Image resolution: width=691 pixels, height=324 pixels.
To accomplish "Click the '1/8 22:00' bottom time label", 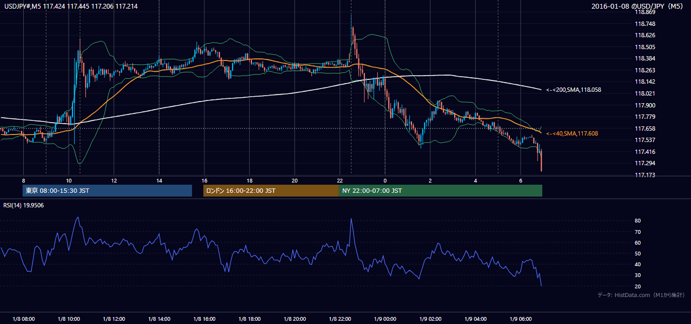I will (340, 319).
